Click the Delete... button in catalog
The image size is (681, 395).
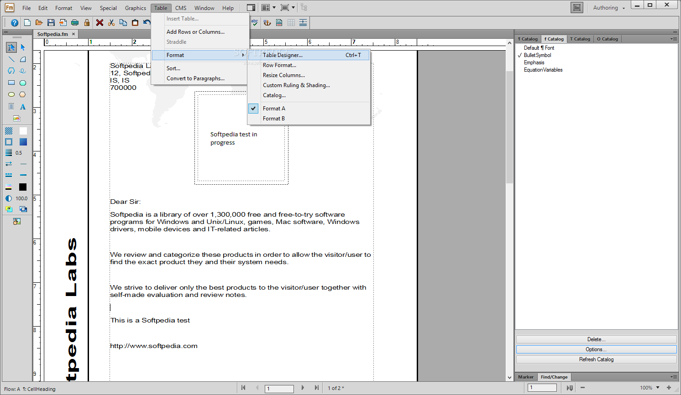pyautogui.click(x=596, y=339)
